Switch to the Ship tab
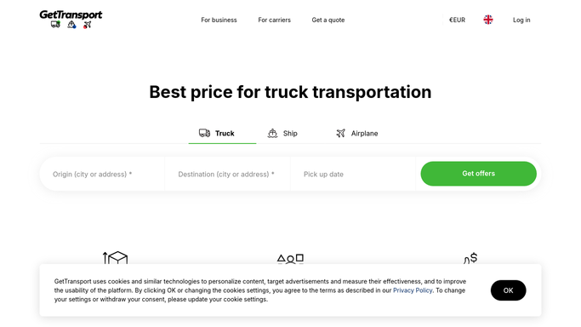This screenshot has height=327, width=581. [x=282, y=133]
